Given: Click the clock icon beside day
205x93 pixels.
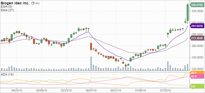Looking at the screenshot, I should (33, 3).
